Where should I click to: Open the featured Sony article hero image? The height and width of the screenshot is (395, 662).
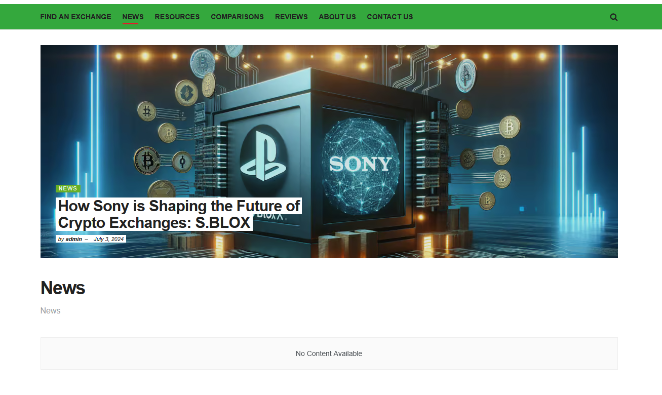329,151
